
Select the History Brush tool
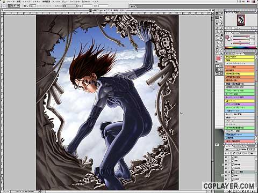[221, 32]
